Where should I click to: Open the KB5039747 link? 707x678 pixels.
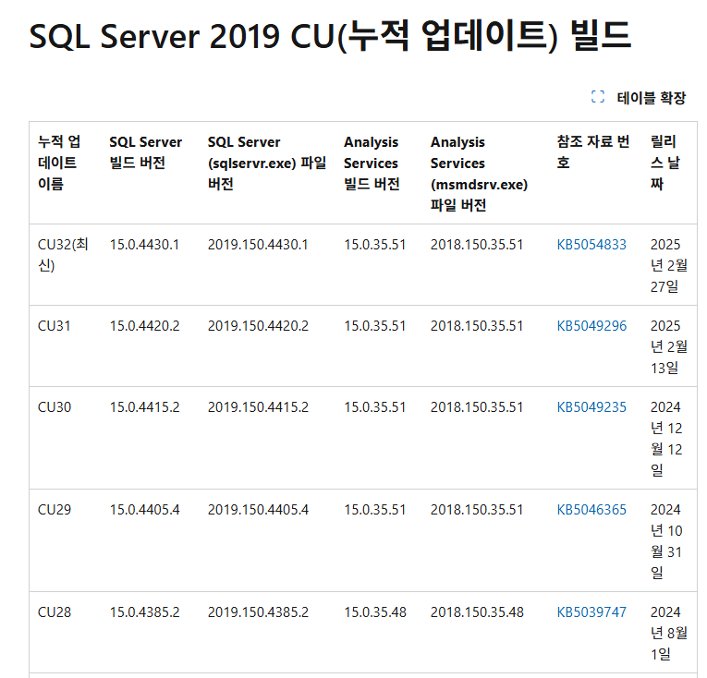point(591,612)
